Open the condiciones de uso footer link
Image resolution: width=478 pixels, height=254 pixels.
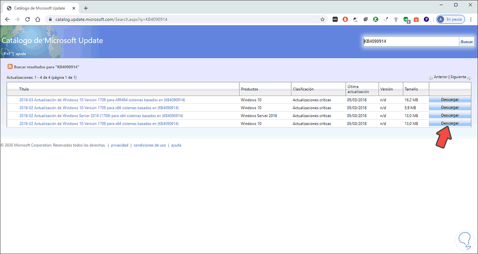pyautogui.click(x=150, y=145)
